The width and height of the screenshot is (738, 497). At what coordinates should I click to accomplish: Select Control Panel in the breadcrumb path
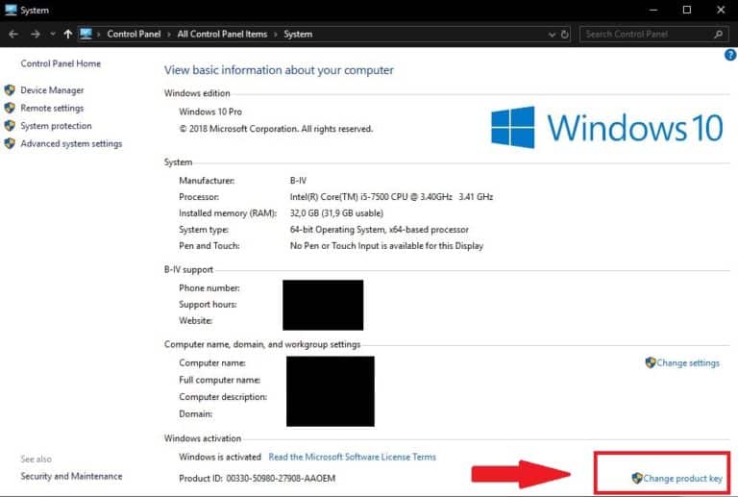tap(135, 34)
